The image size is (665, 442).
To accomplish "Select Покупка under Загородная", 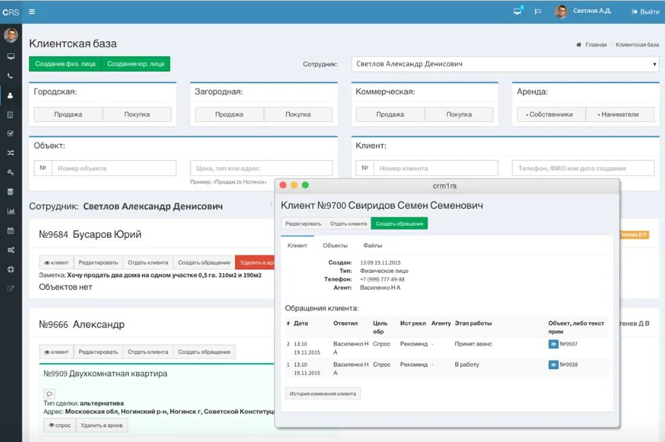I will tap(298, 115).
